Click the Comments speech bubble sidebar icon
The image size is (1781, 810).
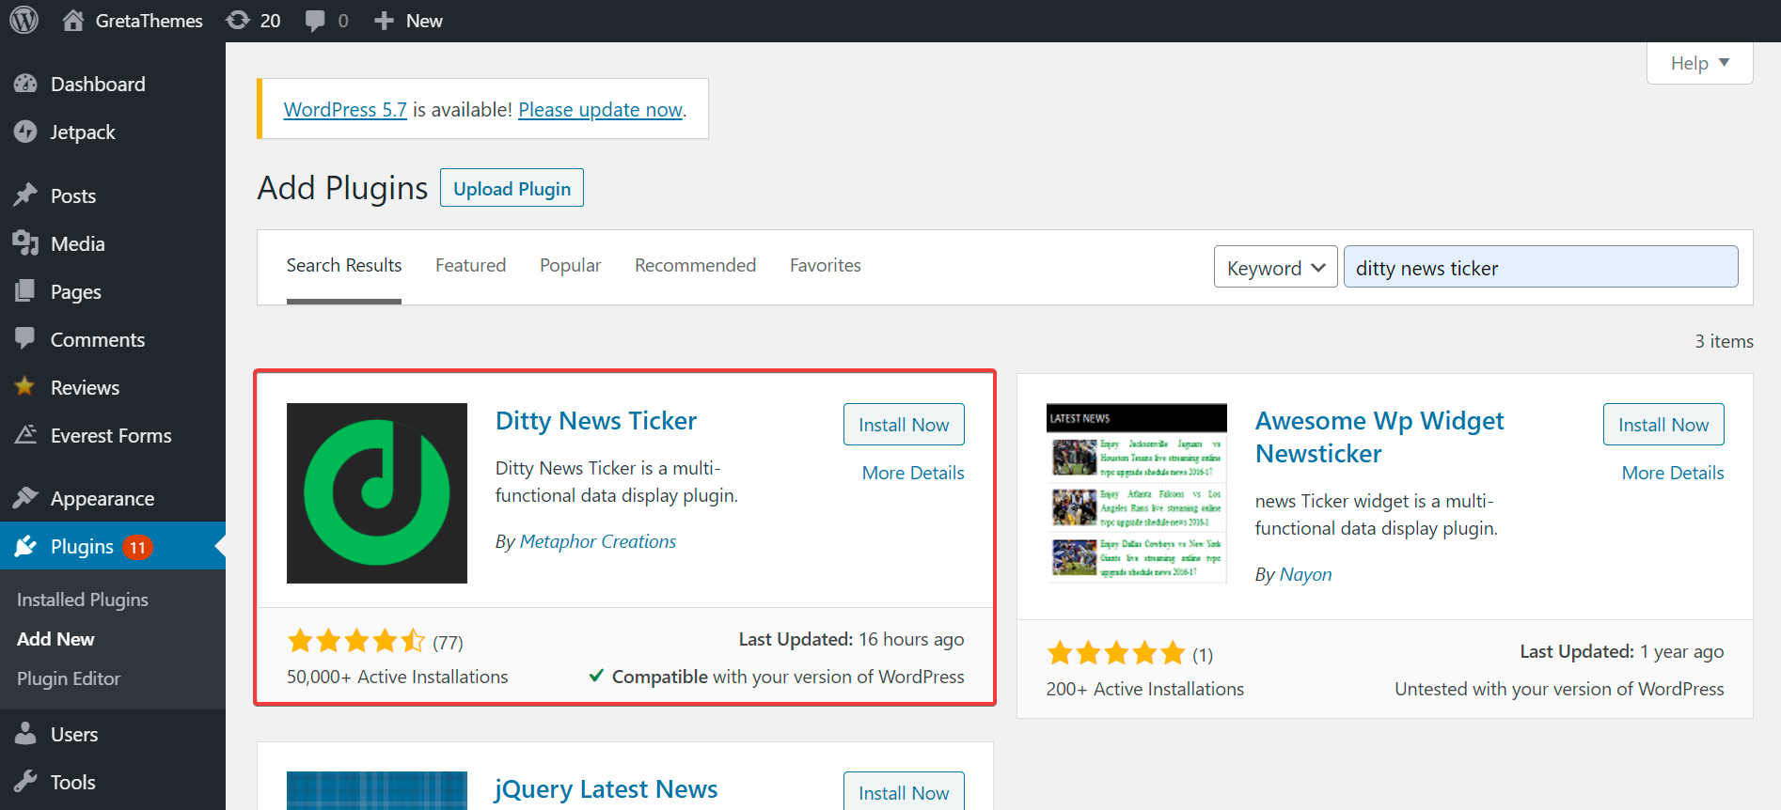pyautogui.click(x=25, y=338)
